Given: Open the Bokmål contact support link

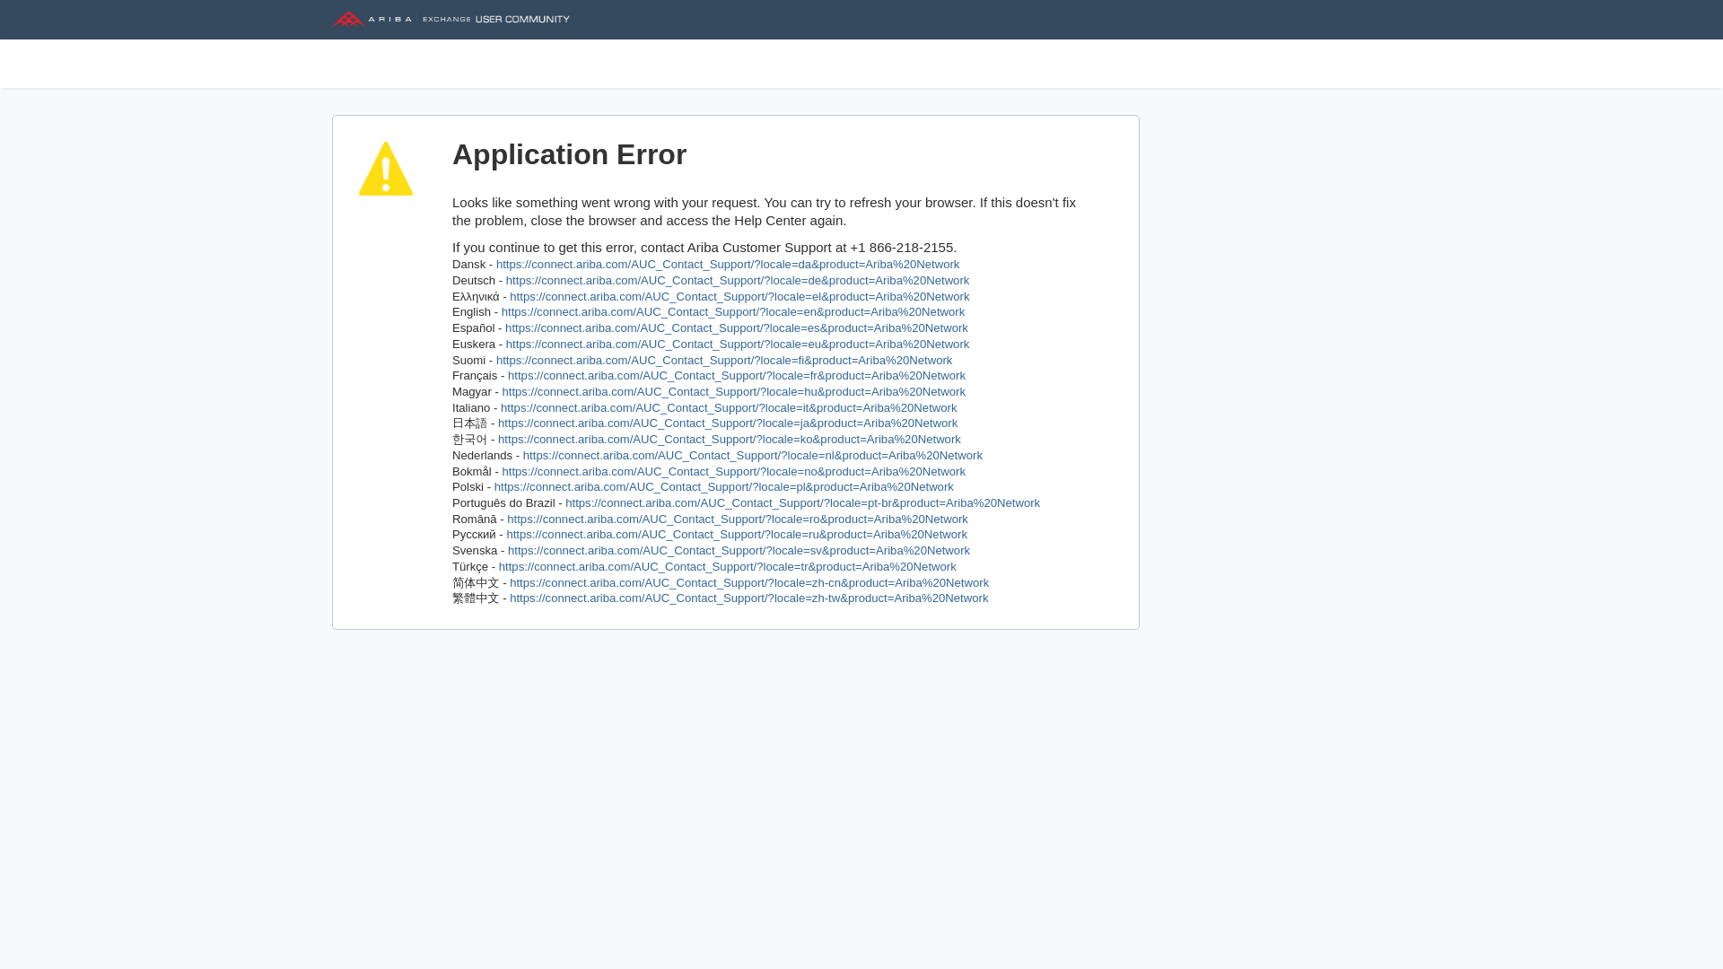Looking at the screenshot, I should pos(734,472).
